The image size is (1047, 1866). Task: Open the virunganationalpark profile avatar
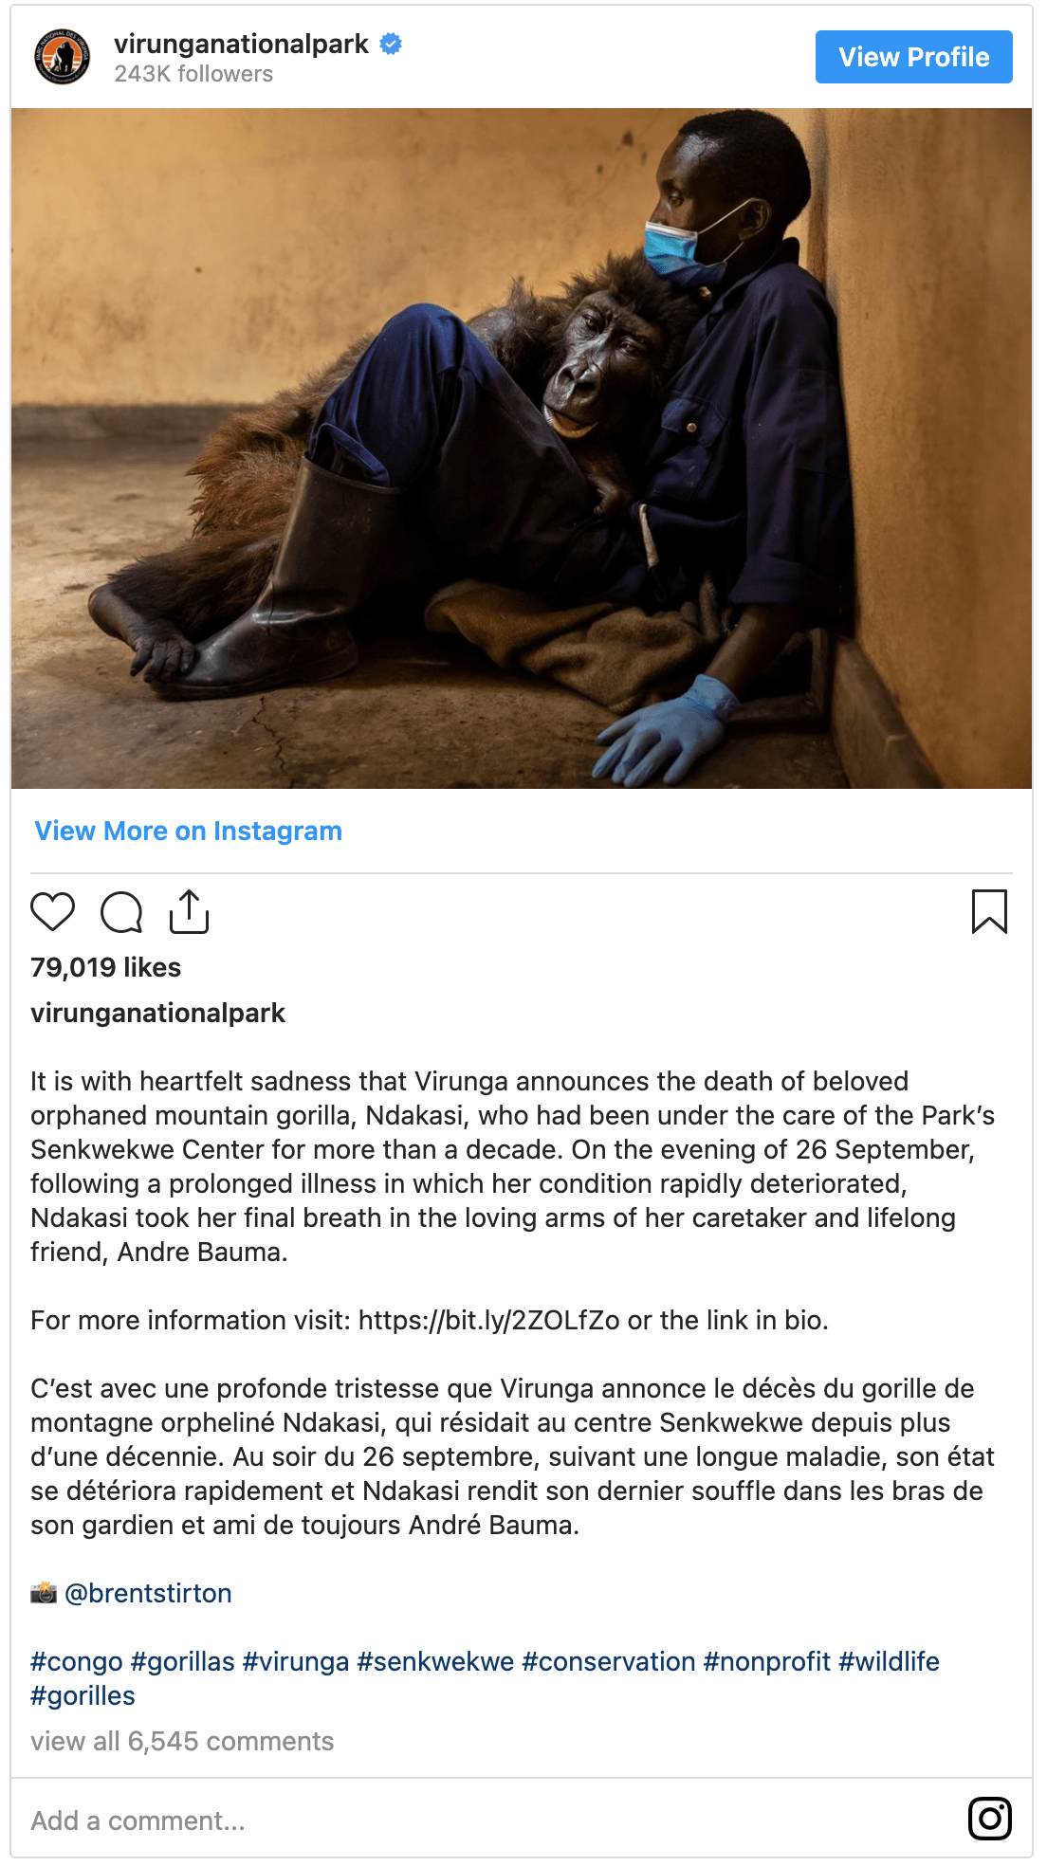63,57
